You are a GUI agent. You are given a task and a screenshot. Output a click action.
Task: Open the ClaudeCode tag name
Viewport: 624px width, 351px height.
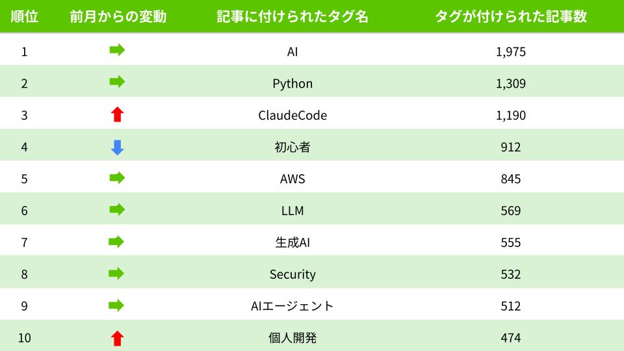(x=292, y=116)
